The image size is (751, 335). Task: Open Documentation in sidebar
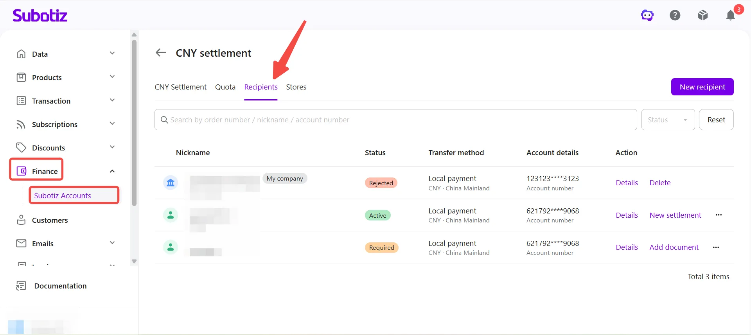[60, 286]
